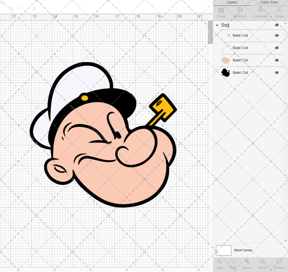Click the Group icon in Layers panel

221,10
